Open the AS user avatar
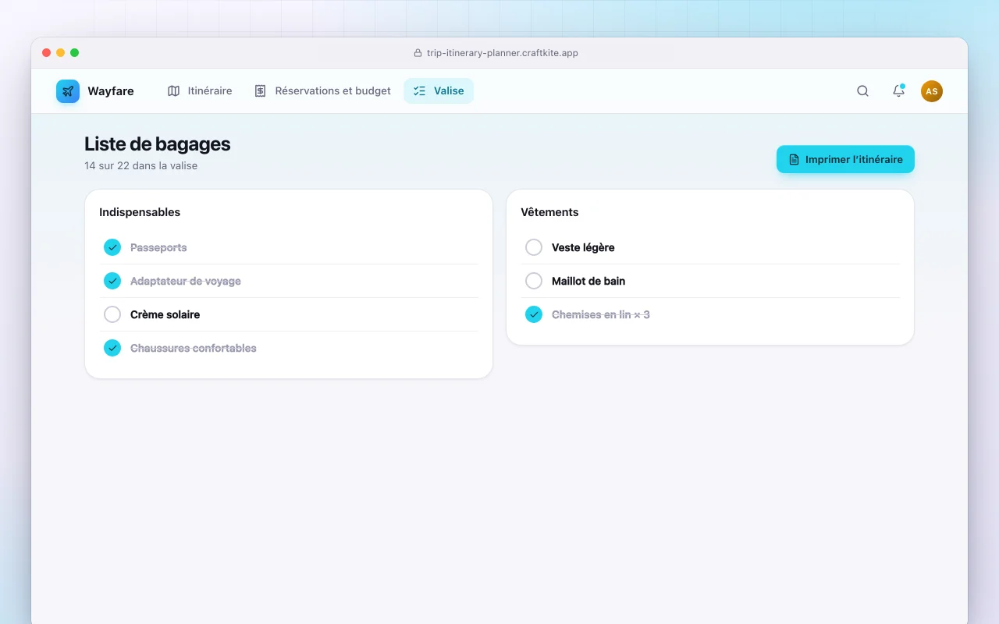999x624 pixels. pyautogui.click(x=932, y=91)
